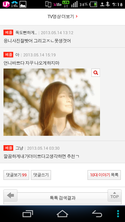Tap the battery status icon
Image resolution: width=125 pixels, height=222 pixels.
(x=93, y=4)
